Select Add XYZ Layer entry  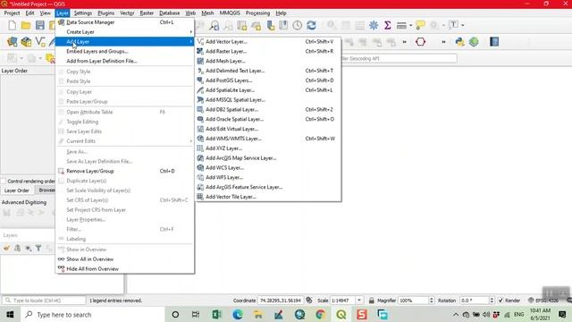268,148
